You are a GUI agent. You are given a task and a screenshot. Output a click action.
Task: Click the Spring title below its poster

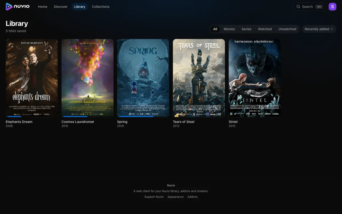122,122
